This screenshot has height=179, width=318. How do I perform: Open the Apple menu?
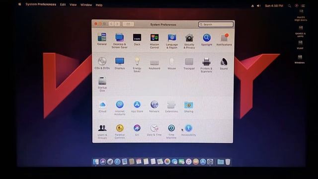point(20,4)
